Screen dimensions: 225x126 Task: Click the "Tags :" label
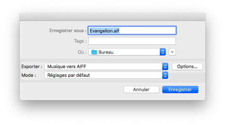(x=80, y=41)
